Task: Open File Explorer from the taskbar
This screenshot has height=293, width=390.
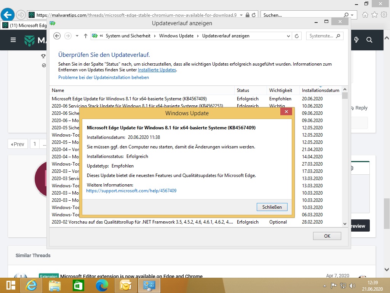Action: point(55,285)
